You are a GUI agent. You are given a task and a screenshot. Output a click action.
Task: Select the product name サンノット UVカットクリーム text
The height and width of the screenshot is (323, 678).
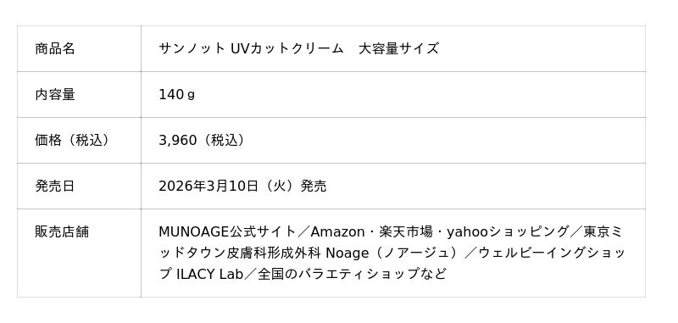tap(251, 48)
